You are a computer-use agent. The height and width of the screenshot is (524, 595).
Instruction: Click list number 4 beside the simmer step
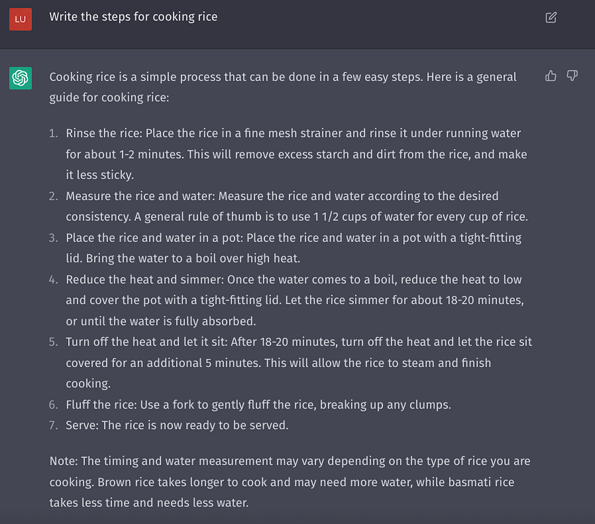[x=54, y=279]
